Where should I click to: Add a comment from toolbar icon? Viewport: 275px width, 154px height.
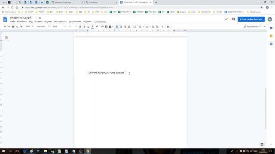pos(106,27)
